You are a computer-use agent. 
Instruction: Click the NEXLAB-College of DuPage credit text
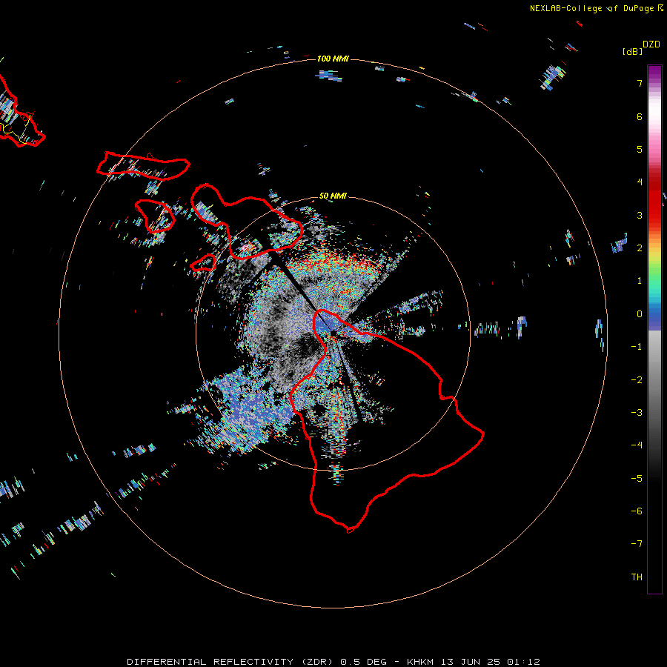coord(596,8)
